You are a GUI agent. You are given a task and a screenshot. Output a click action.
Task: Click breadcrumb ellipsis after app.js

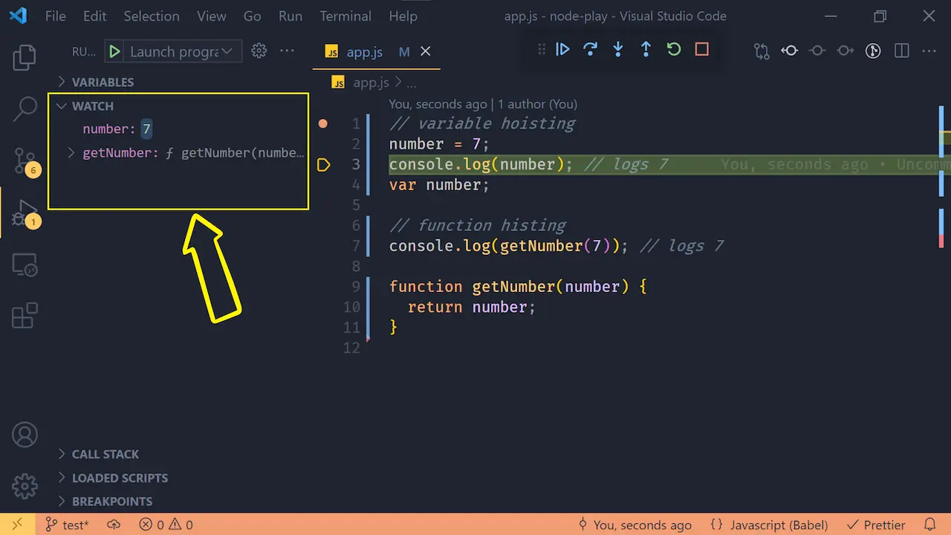click(x=411, y=82)
